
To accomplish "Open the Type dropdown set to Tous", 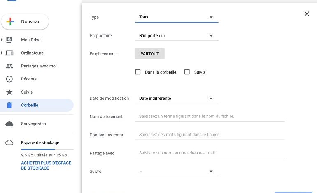I will coord(176,17).
